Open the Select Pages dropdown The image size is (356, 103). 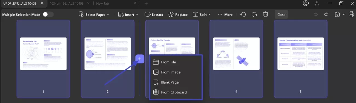pyautogui.click(x=94, y=14)
